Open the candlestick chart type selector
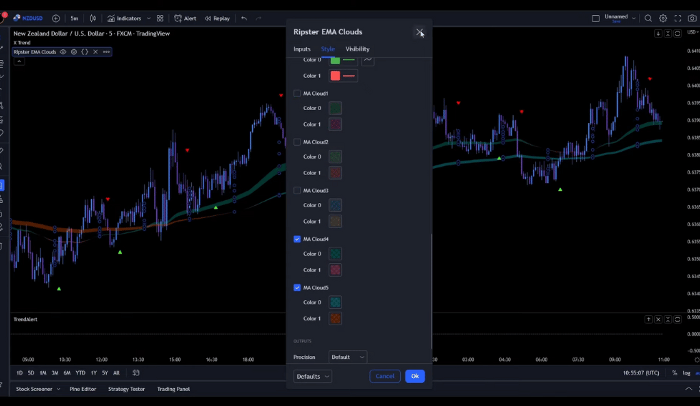700x406 pixels. click(x=93, y=18)
